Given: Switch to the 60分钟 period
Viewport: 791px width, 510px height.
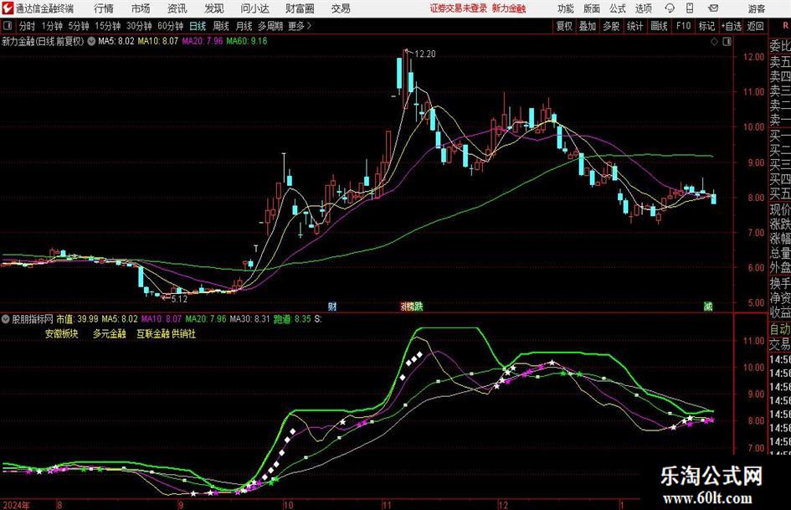Looking at the screenshot, I should (x=170, y=26).
